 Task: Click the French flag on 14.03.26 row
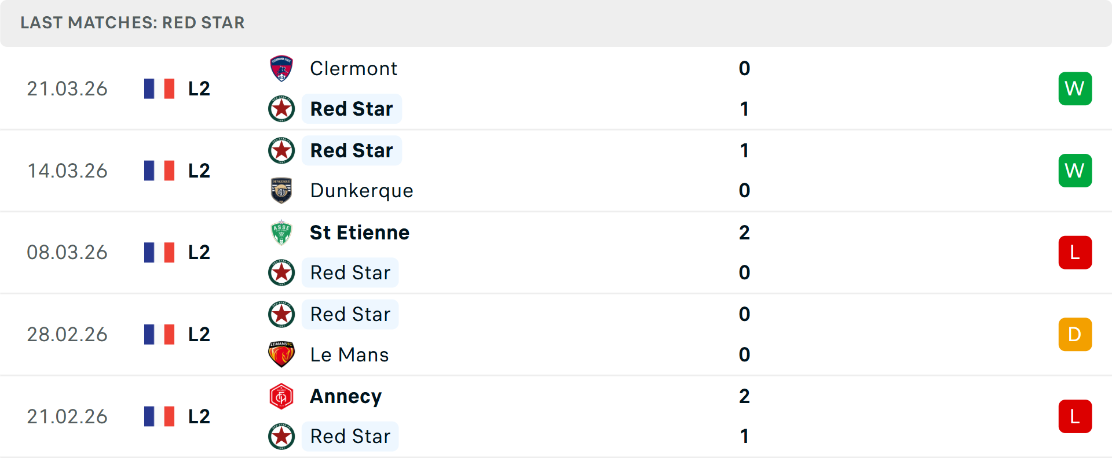coord(159,171)
